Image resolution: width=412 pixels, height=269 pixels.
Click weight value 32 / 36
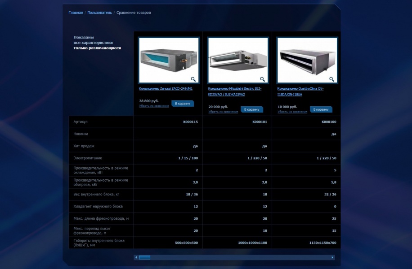click(330, 194)
